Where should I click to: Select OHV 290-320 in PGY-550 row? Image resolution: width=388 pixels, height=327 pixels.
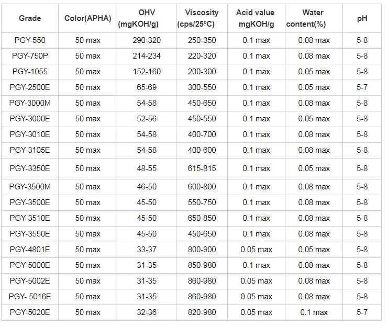147,40
